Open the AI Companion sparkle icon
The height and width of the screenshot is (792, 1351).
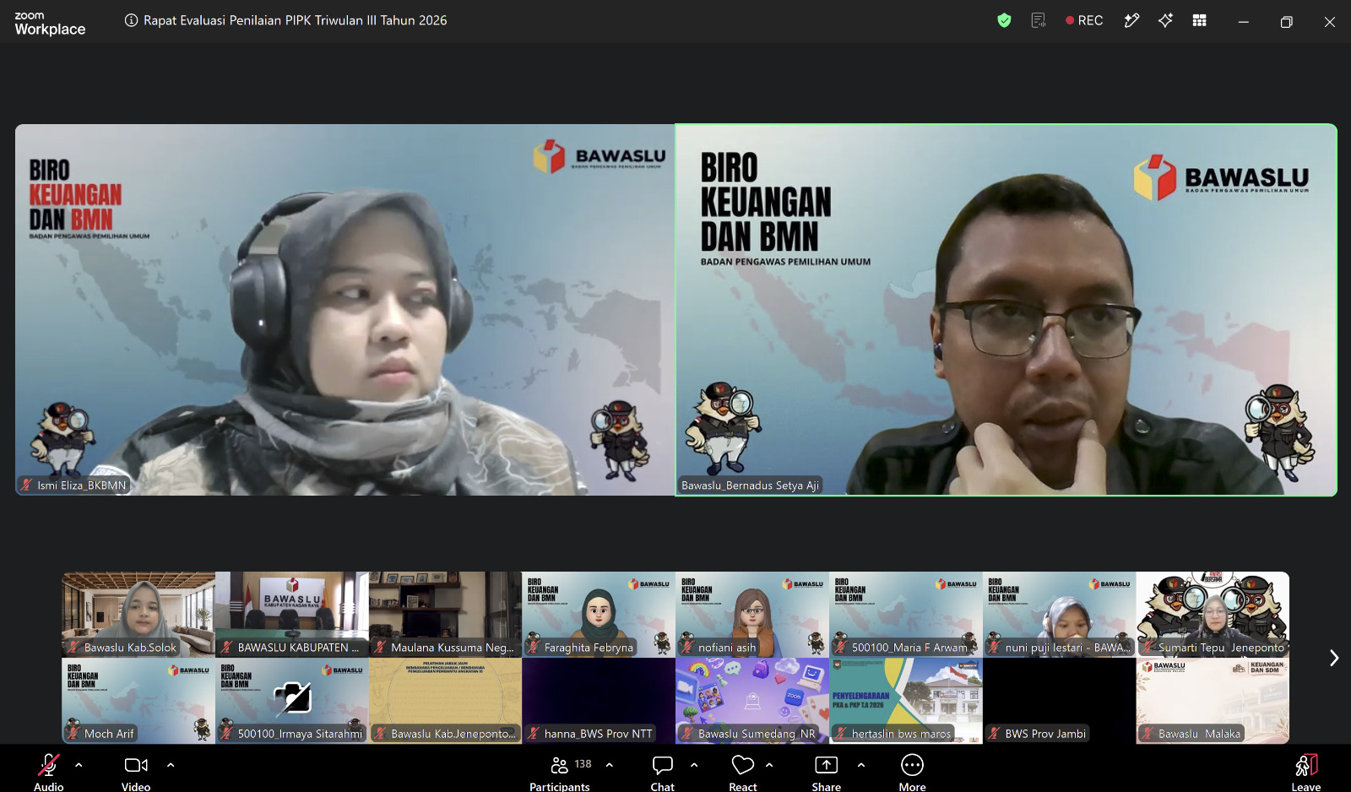pyautogui.click(x=1165, y=20)
